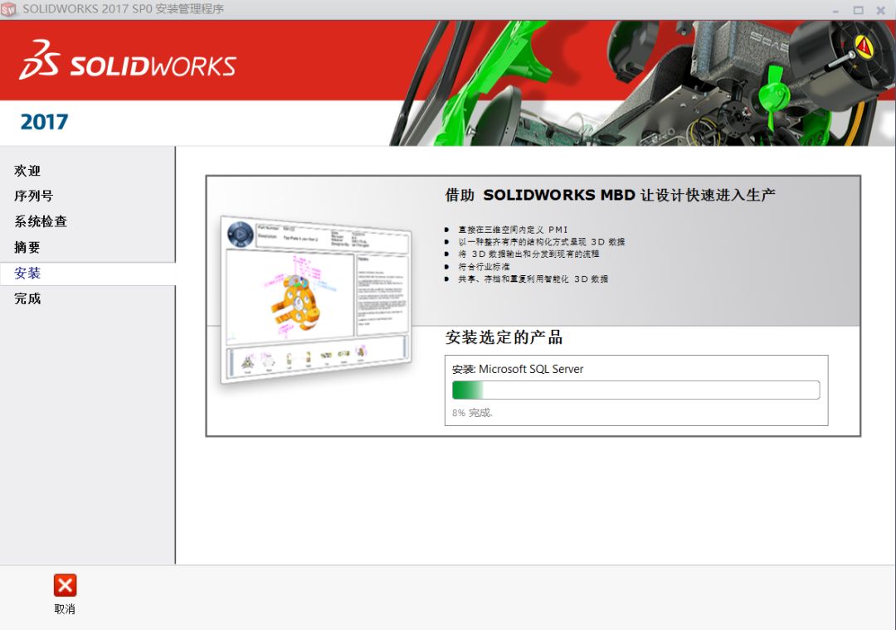Select the highlighted 安装 step
Viewport: 896px width, 630px height.
(x=87, y=274)
